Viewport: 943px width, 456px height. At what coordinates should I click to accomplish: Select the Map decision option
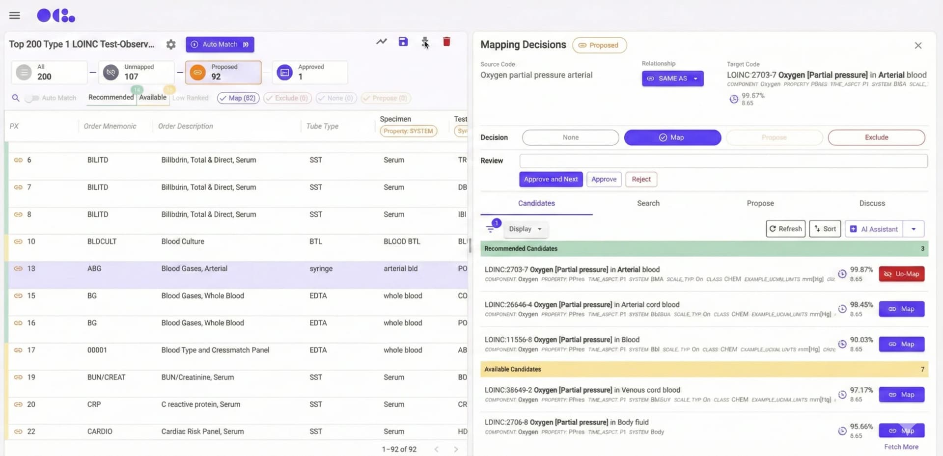click(x=672, y=137)
